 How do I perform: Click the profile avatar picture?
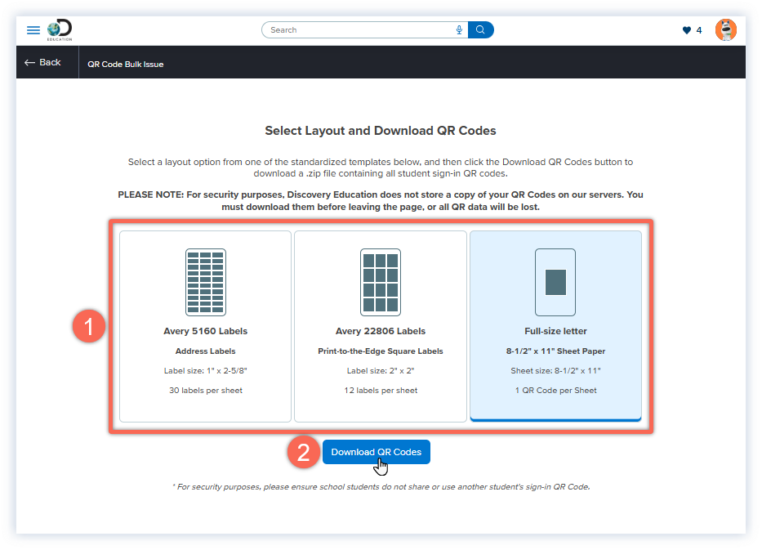(x=726, y=29)
